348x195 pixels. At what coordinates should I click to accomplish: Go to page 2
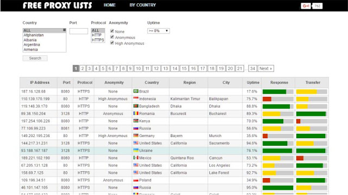pos(83,69)
